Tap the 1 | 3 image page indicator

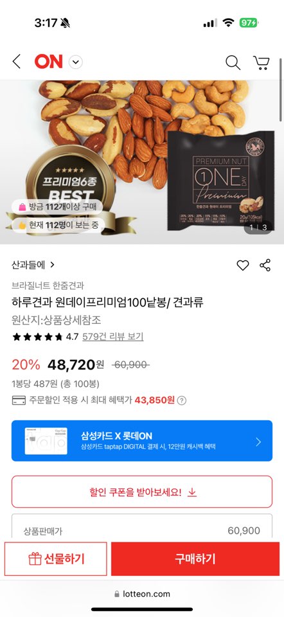coord(258,228)
